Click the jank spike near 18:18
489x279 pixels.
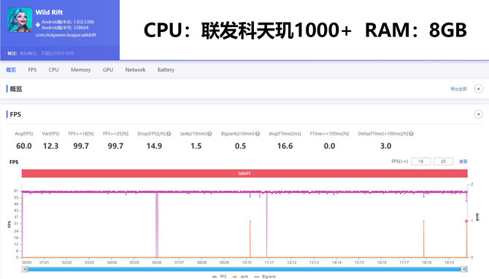423,239
